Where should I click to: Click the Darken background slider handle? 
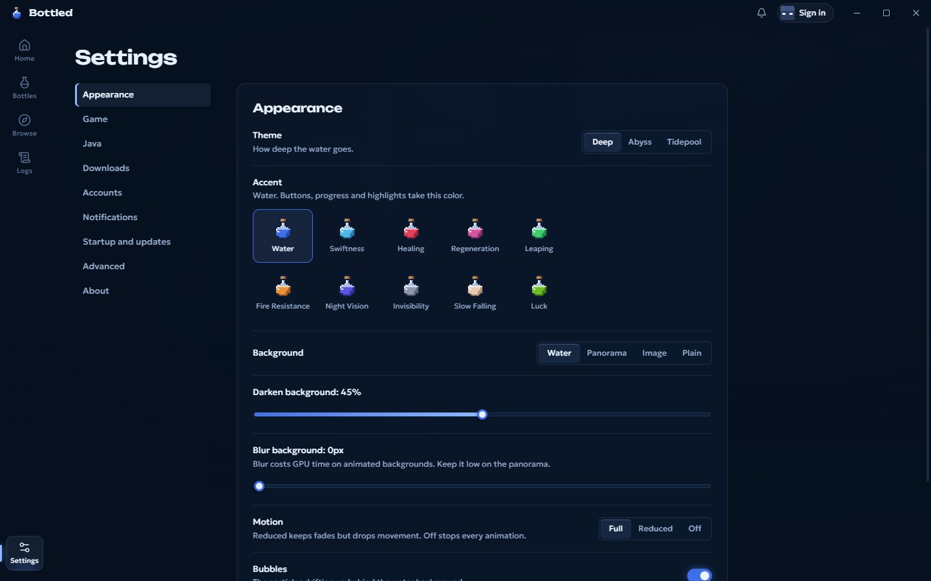[482, 414]
